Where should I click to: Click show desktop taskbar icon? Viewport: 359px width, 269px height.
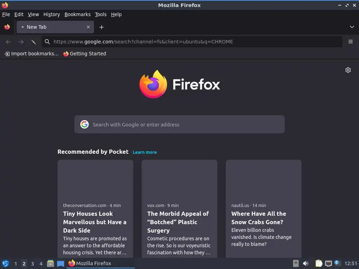click(x=60, y=264)
